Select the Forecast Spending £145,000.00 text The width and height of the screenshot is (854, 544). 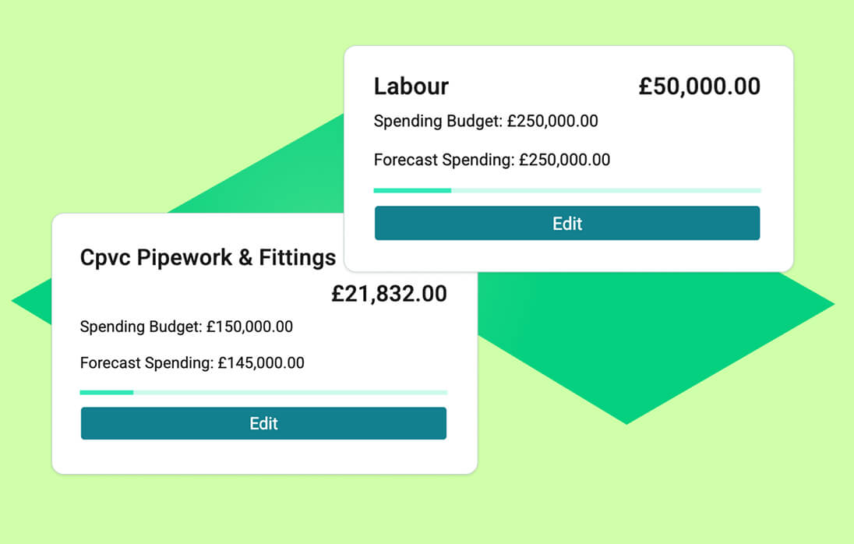[192, 362]
